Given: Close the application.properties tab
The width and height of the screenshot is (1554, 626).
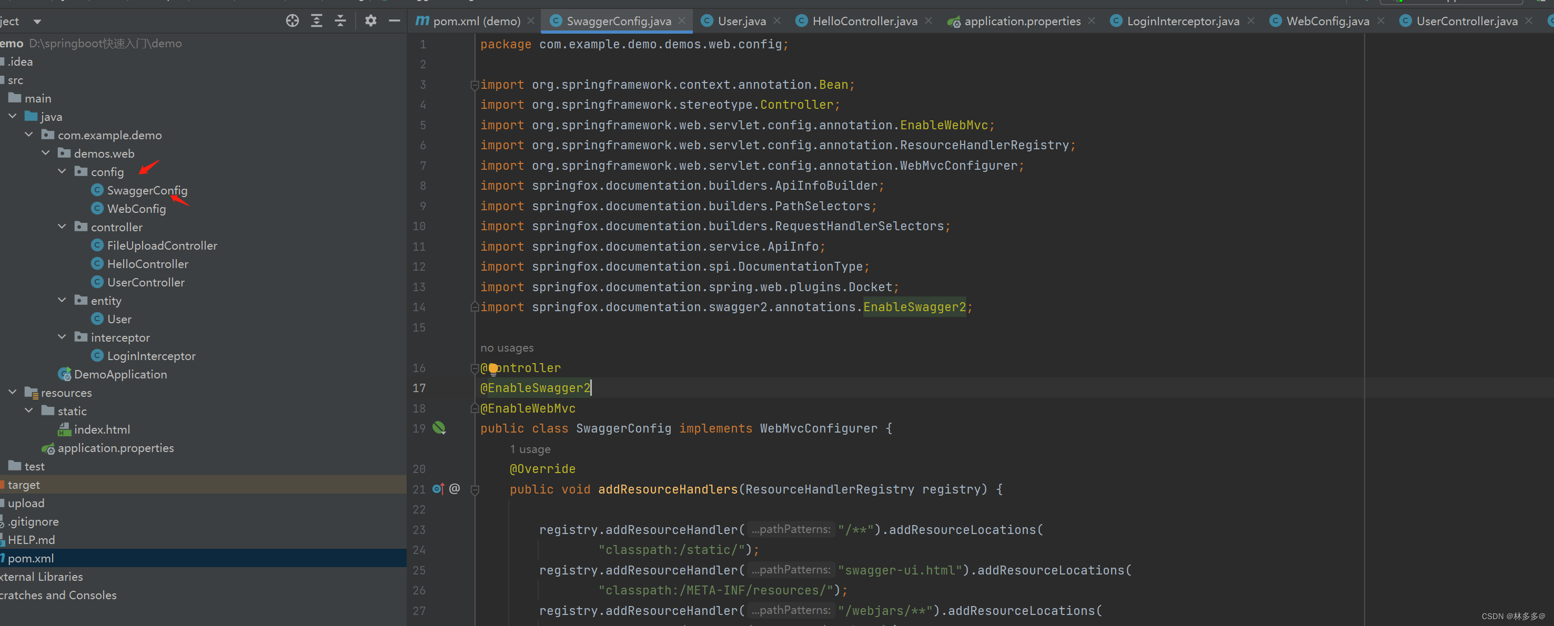Looking at the screenshot, I should tap(1092, 21).
